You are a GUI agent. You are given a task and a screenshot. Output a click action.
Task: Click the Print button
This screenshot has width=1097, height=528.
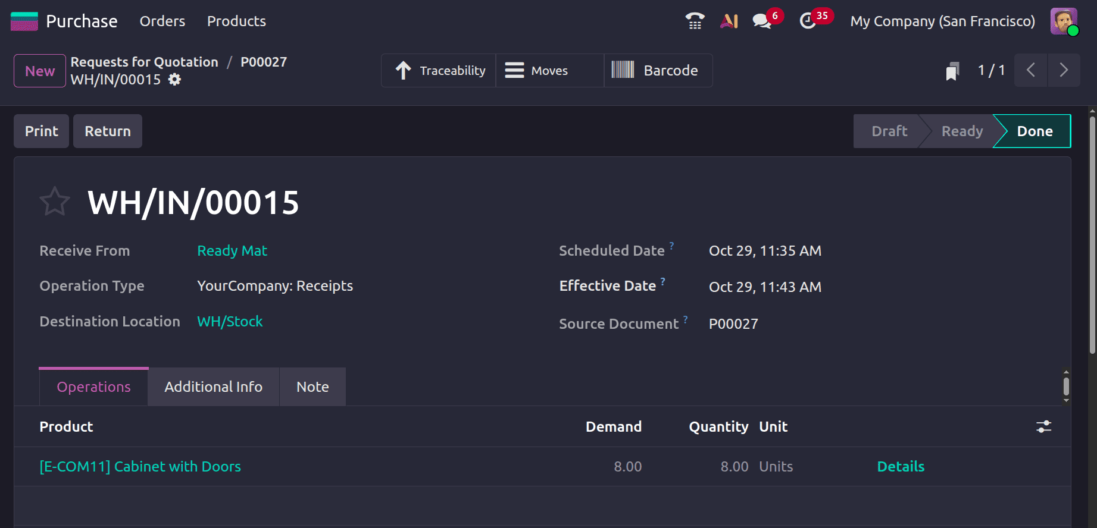click(42, 131)
